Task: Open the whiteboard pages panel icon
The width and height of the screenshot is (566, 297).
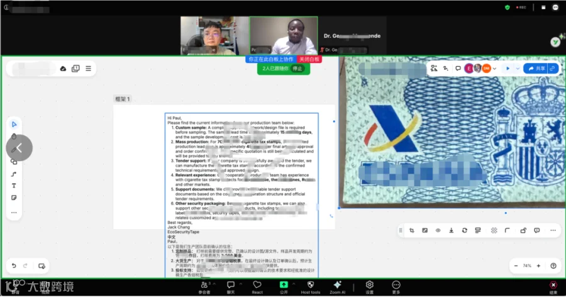Action: 75,69
